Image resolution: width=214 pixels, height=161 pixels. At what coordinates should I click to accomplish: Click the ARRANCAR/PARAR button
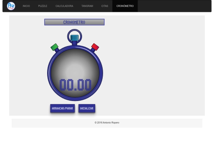(63, 108)
